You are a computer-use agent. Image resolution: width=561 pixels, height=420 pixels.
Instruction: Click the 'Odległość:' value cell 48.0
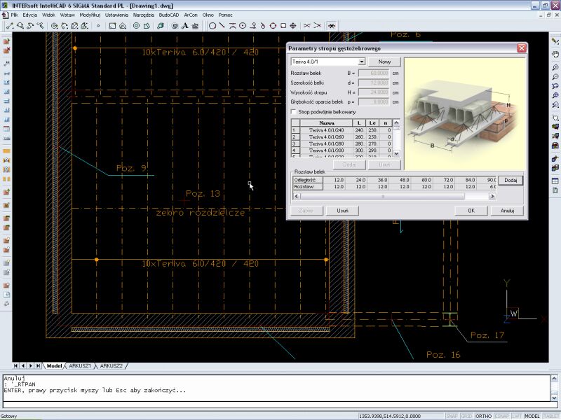pyautogui.click(x=400, y=180)
